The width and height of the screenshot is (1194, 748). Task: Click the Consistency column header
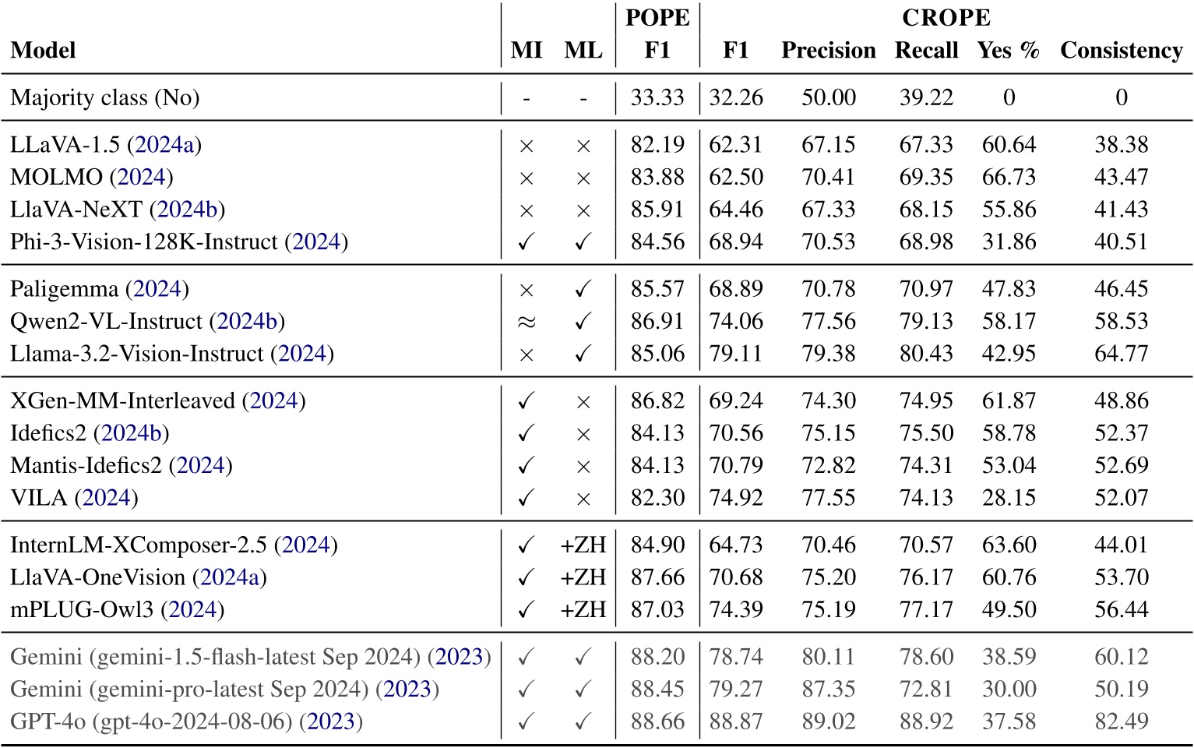tap(1121, 51)
